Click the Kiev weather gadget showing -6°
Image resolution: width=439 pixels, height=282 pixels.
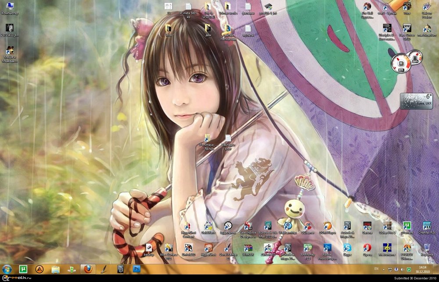[x=416, y=101]
